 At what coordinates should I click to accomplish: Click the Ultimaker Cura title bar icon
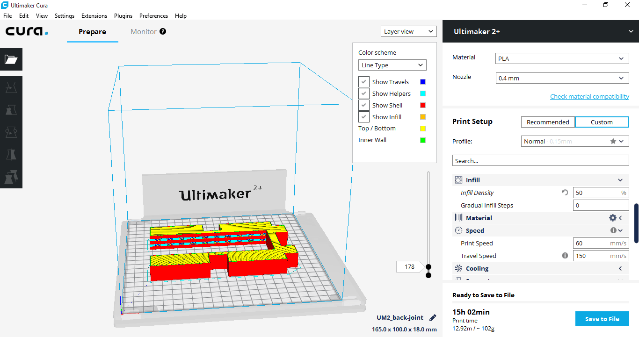click(5, 5)
